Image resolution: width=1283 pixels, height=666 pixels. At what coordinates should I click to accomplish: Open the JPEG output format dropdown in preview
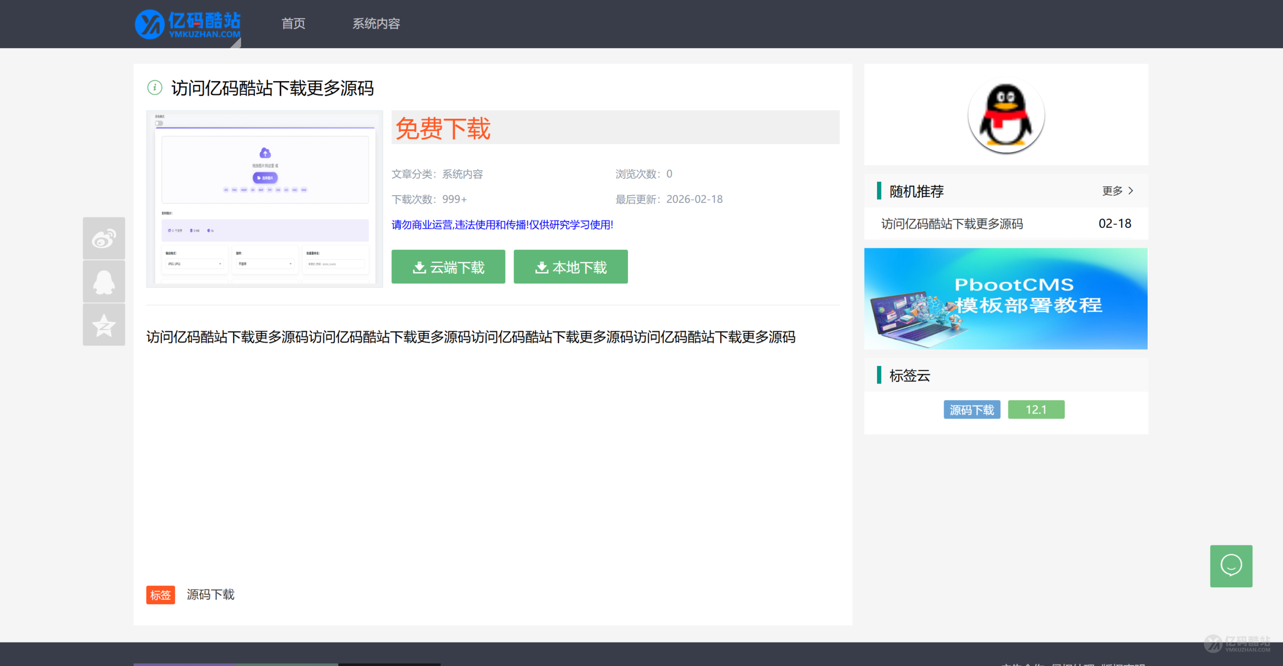pyautogui.click(x=194, y=263)
